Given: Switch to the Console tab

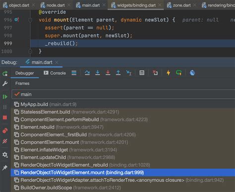Looking at the screenshot, I should click(x=55, y=73).
